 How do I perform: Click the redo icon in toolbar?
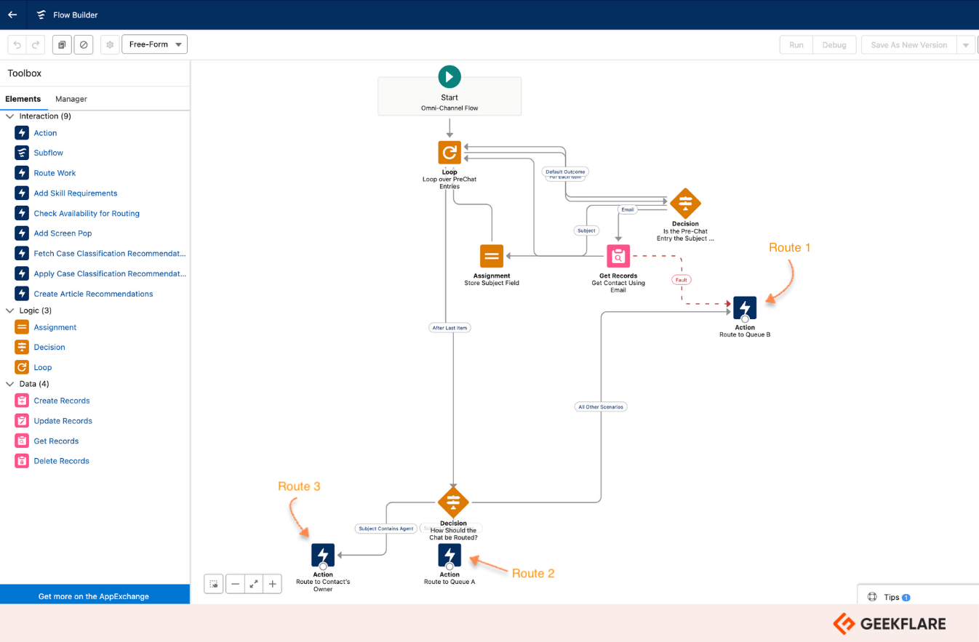tap(35, 45)
